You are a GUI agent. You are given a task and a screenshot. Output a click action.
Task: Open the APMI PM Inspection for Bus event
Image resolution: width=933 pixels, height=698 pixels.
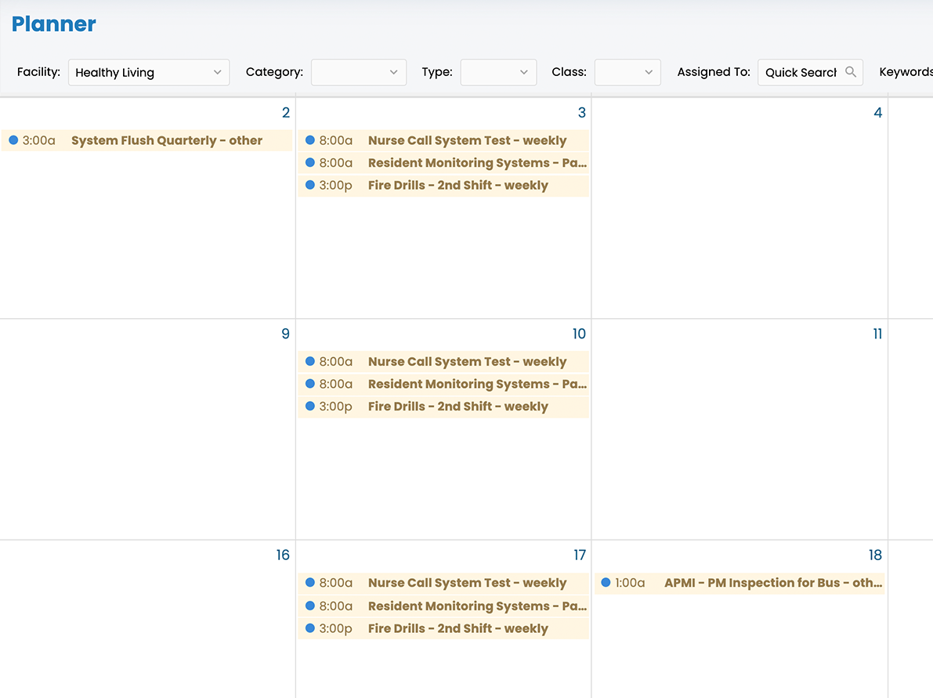coord(771,583)
